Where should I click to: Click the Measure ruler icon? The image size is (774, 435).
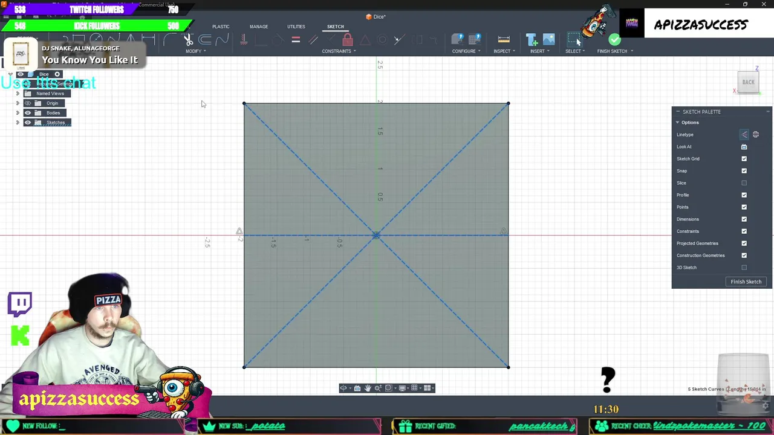[x=504, y=40]
